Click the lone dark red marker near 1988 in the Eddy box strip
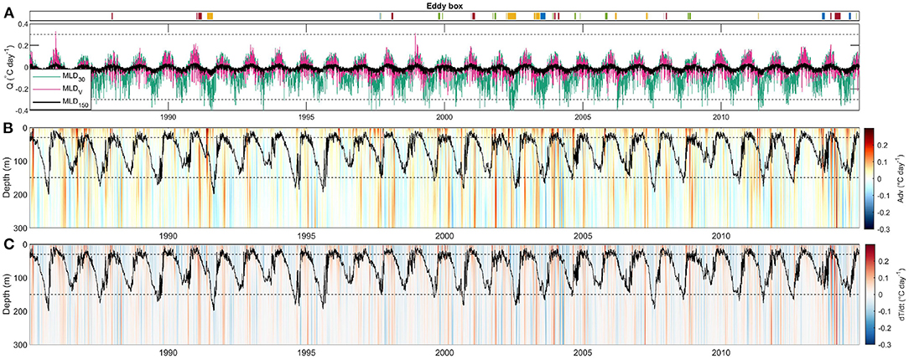This screenshot has width=909, height=359. point(112,16)
